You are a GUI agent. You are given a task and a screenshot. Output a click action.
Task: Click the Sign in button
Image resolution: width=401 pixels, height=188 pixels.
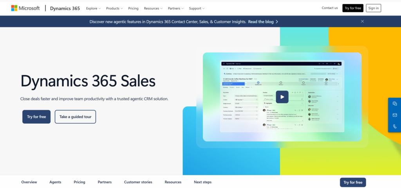[x=373, y=8]
